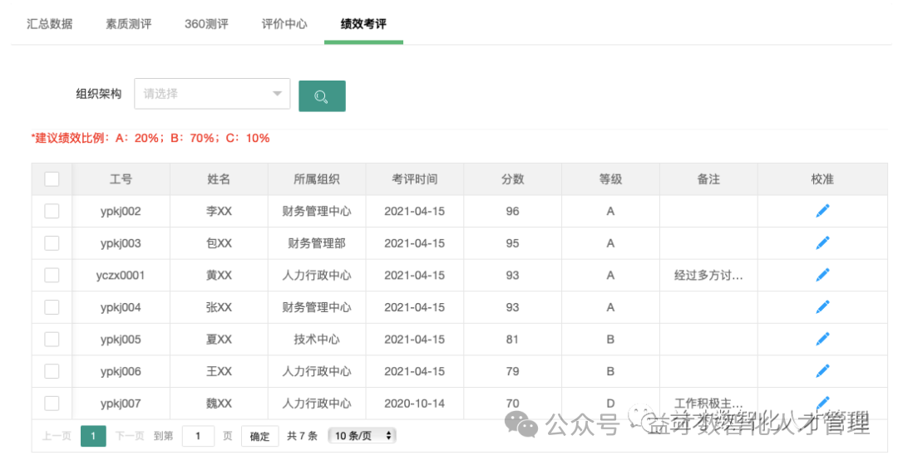Check the row for 王XX
The image size is (898, 460).
point(52,371)
